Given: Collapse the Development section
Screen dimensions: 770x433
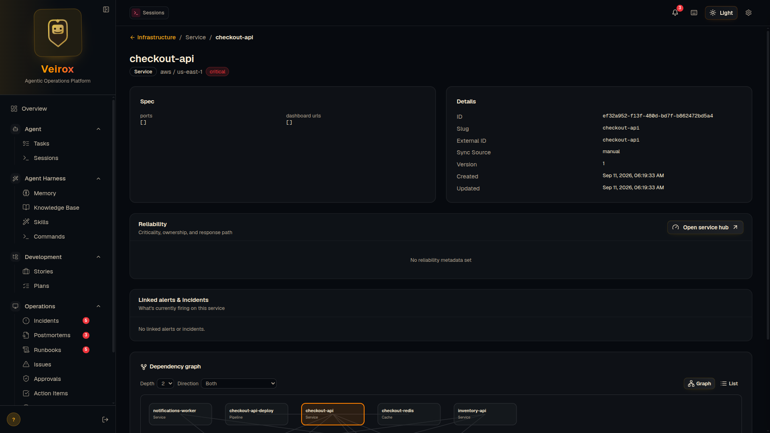Looking at the screenshot, I should pos(99,257).
